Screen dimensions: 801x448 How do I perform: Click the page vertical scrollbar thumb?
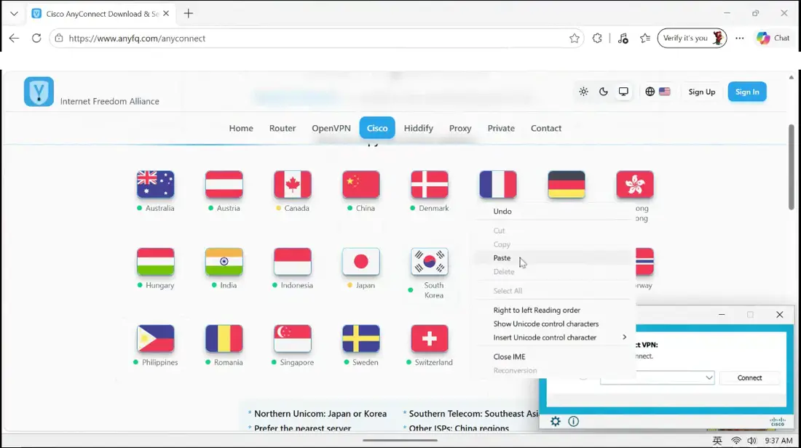point(791,167)
